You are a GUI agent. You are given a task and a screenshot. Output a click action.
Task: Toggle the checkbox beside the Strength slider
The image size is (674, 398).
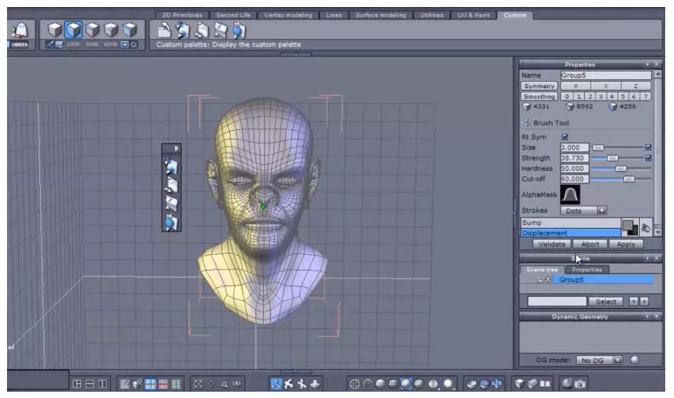click(x=648, y=158)
